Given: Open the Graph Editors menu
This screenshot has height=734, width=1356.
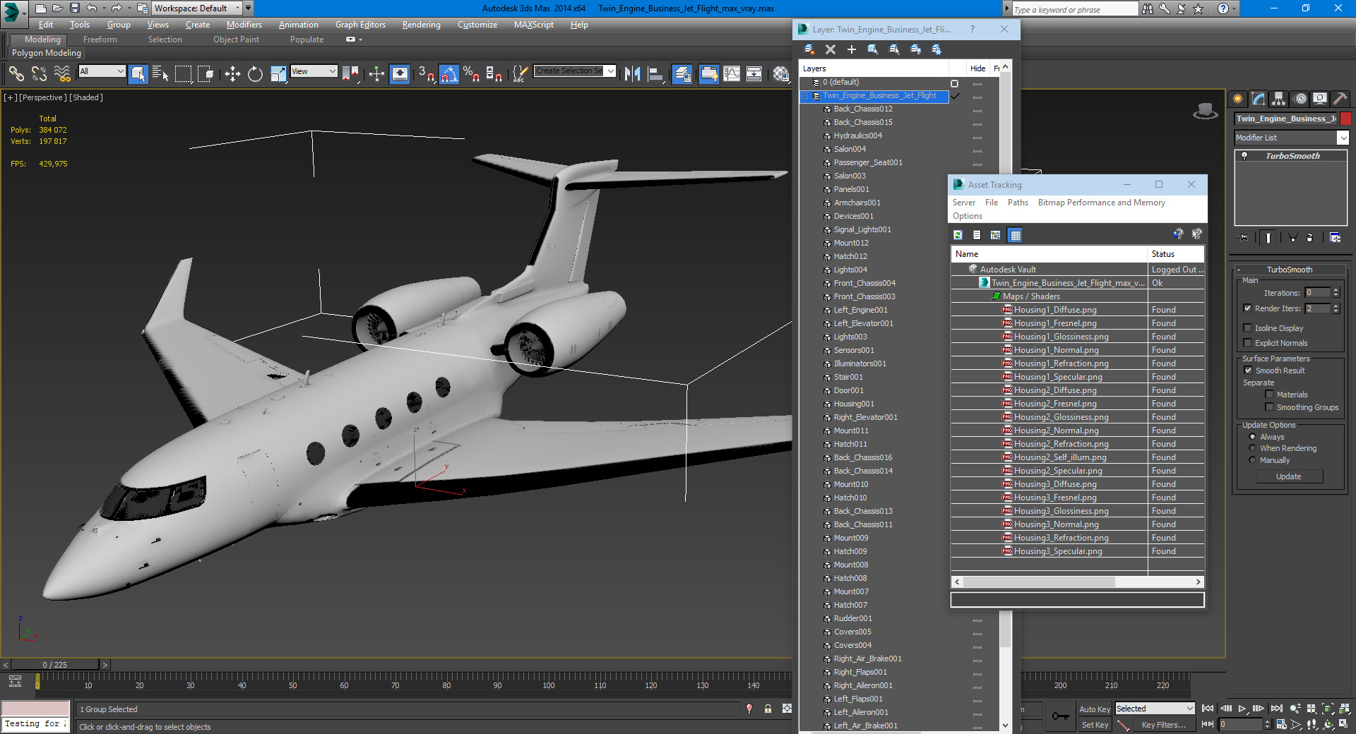Looking at the screenshot, I should 360,25.
